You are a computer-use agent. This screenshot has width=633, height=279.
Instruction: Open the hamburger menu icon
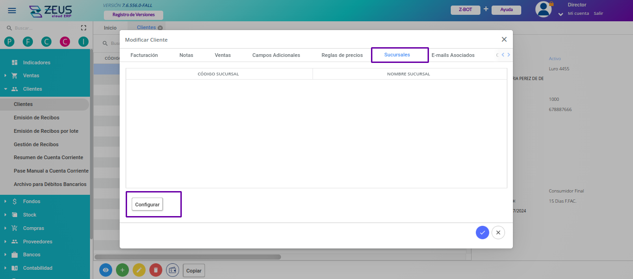click(x=12, y=11)
